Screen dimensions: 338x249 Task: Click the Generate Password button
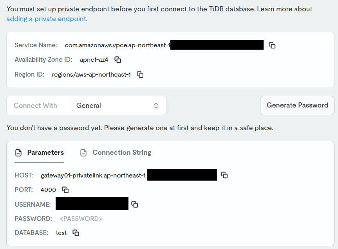297,105
